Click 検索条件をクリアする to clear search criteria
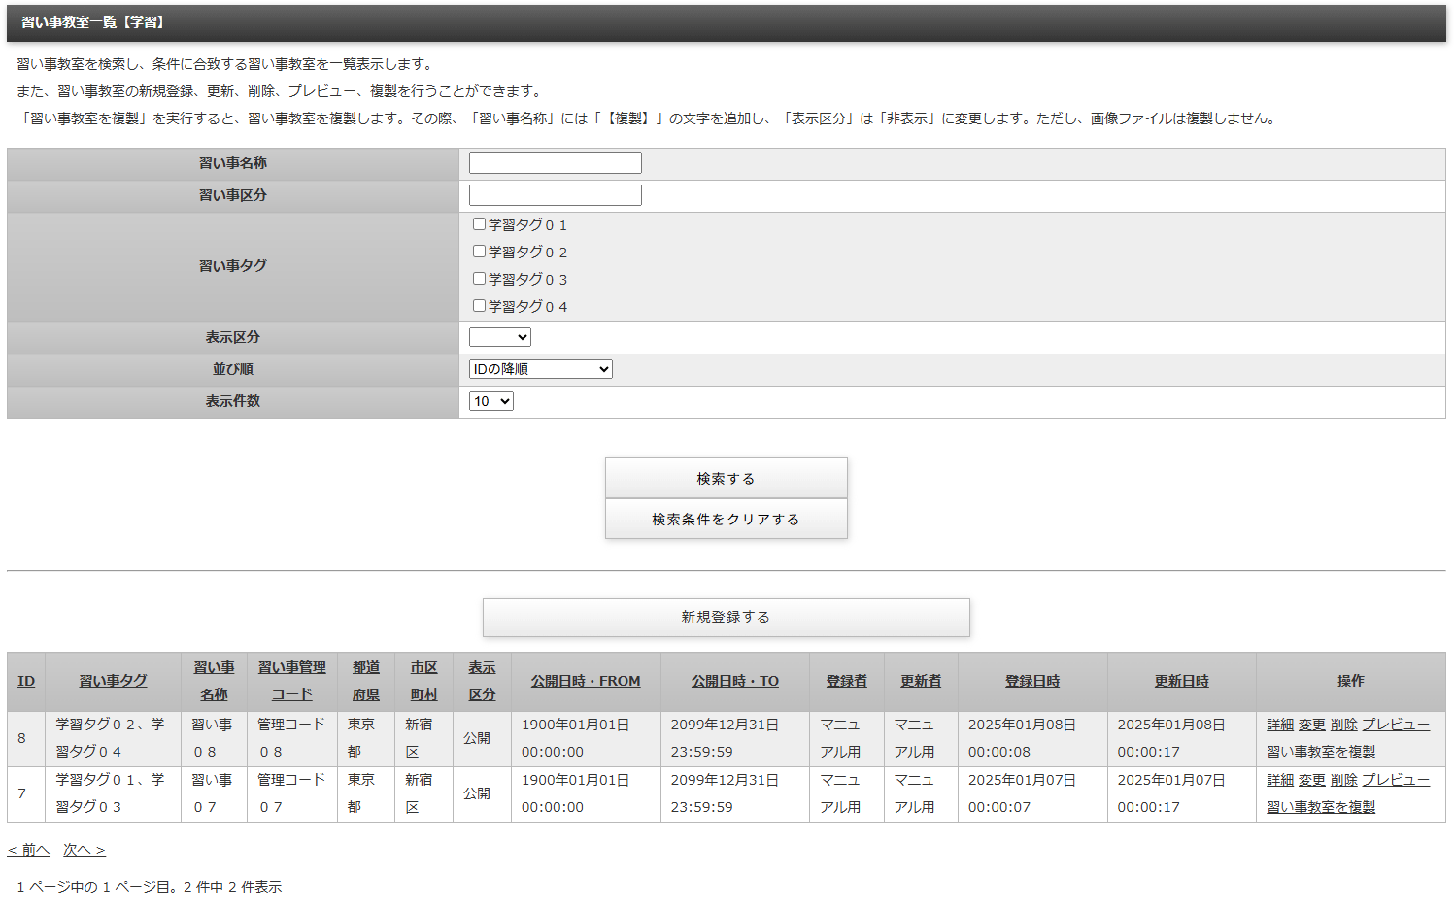Image resolution: width=1454 pixels, height=910 pixels. pos(726,519)
